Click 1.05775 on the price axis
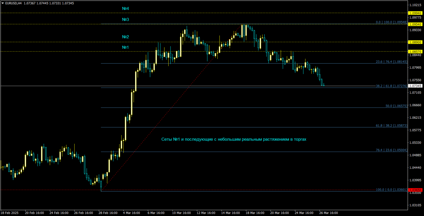The height and width of the screenshot is (216, 424). (x=415, y=130)
